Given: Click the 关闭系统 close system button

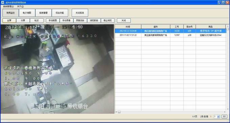Looking at the screenshot, I should click(80, 13).
